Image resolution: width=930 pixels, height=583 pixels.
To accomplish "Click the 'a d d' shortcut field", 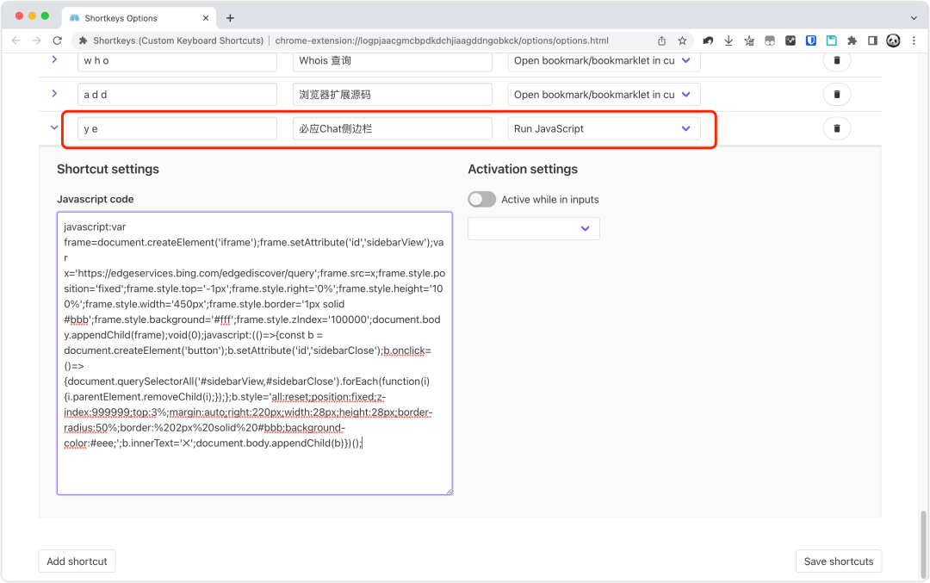I will coord(177,95).
